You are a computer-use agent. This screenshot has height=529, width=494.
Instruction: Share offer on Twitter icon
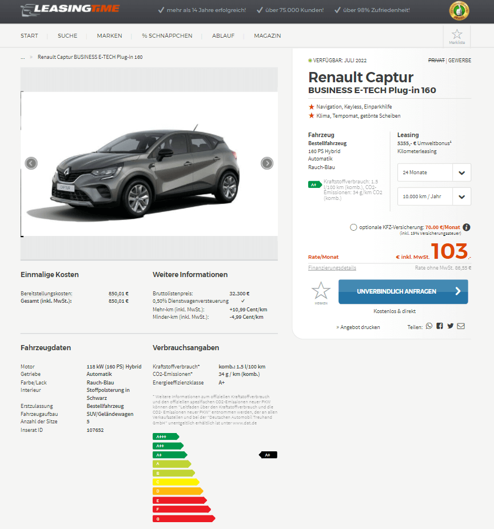pos(450,326)
